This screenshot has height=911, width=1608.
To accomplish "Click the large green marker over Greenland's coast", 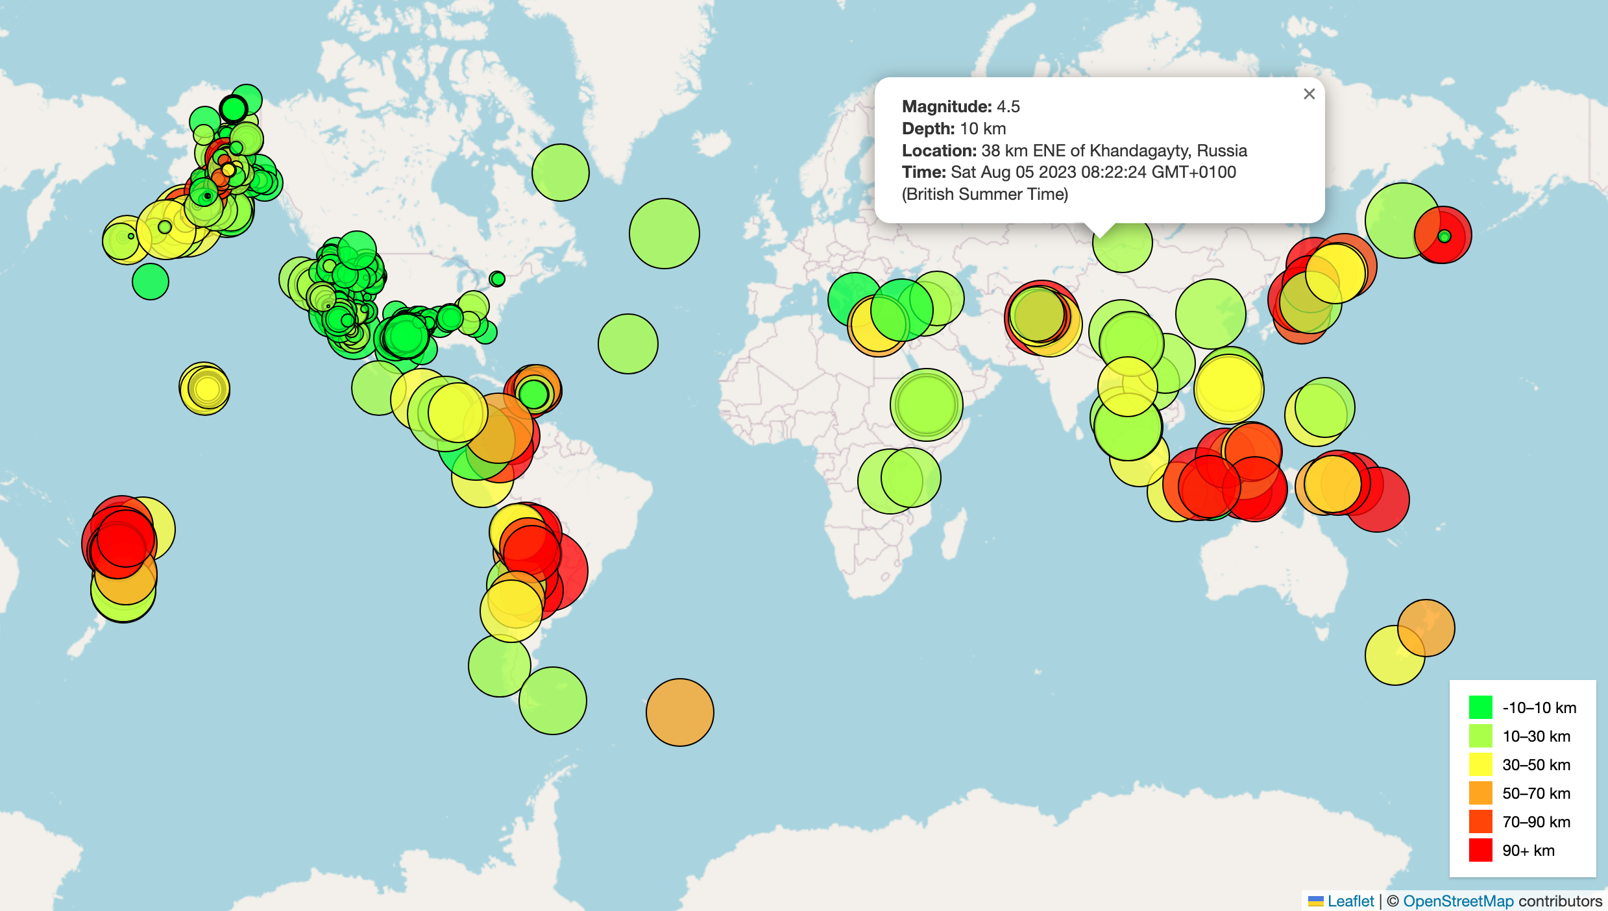I will coord(560,173).
